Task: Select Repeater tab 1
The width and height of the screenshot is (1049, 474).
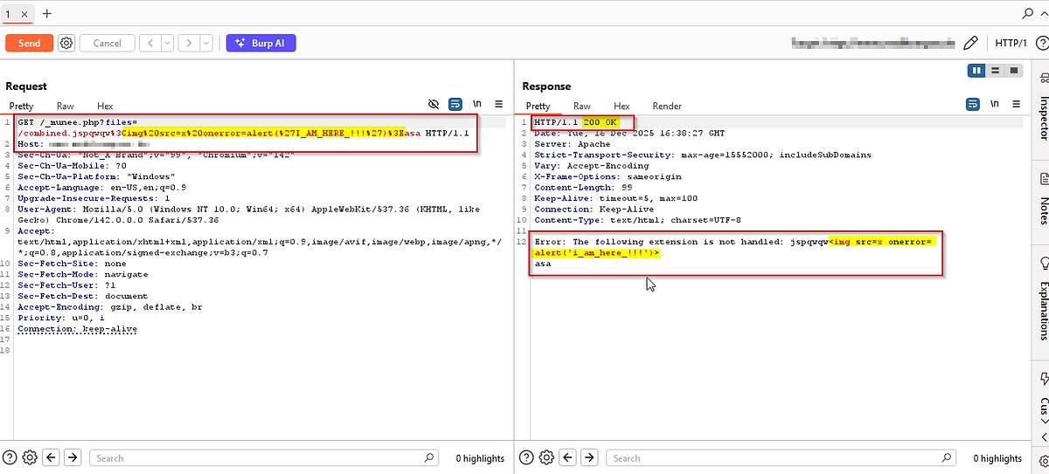Action: (8, 14)
